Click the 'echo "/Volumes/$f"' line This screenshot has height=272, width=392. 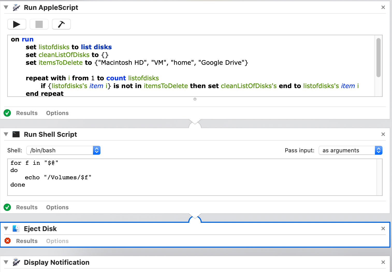click(58, 177)
